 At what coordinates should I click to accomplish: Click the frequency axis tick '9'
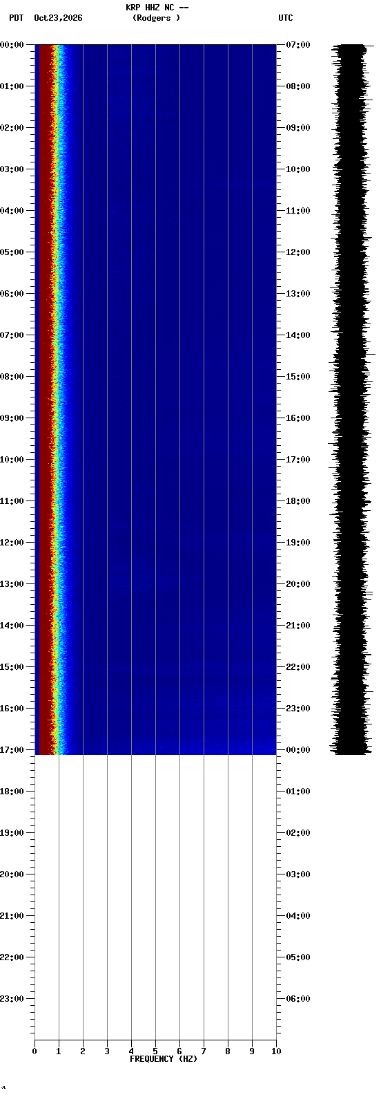coord(252,1051)
